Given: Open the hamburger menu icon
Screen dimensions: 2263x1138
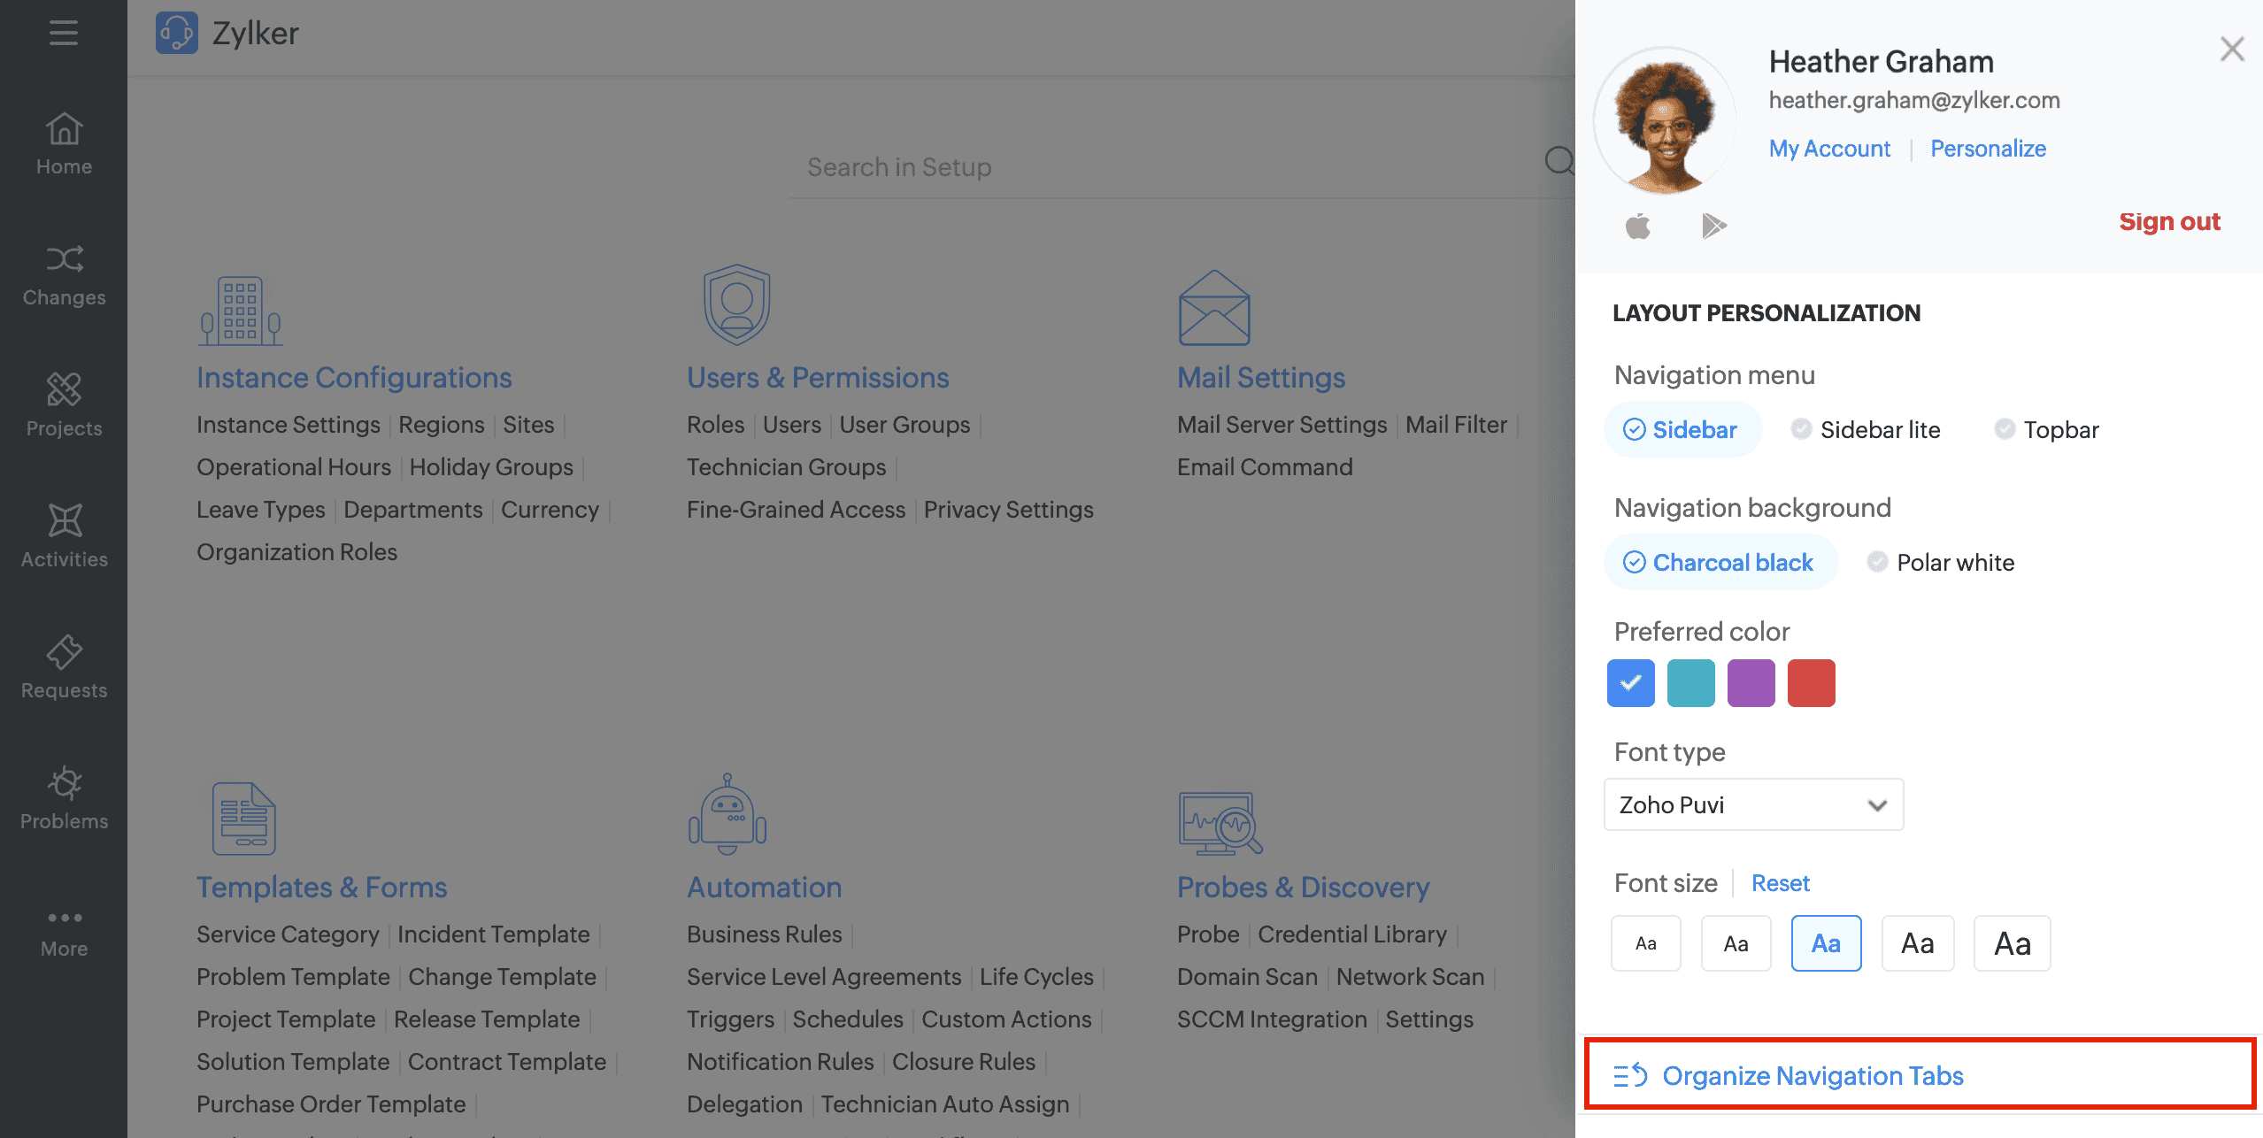Looking at the screenshot, I should tap(63, 34).
